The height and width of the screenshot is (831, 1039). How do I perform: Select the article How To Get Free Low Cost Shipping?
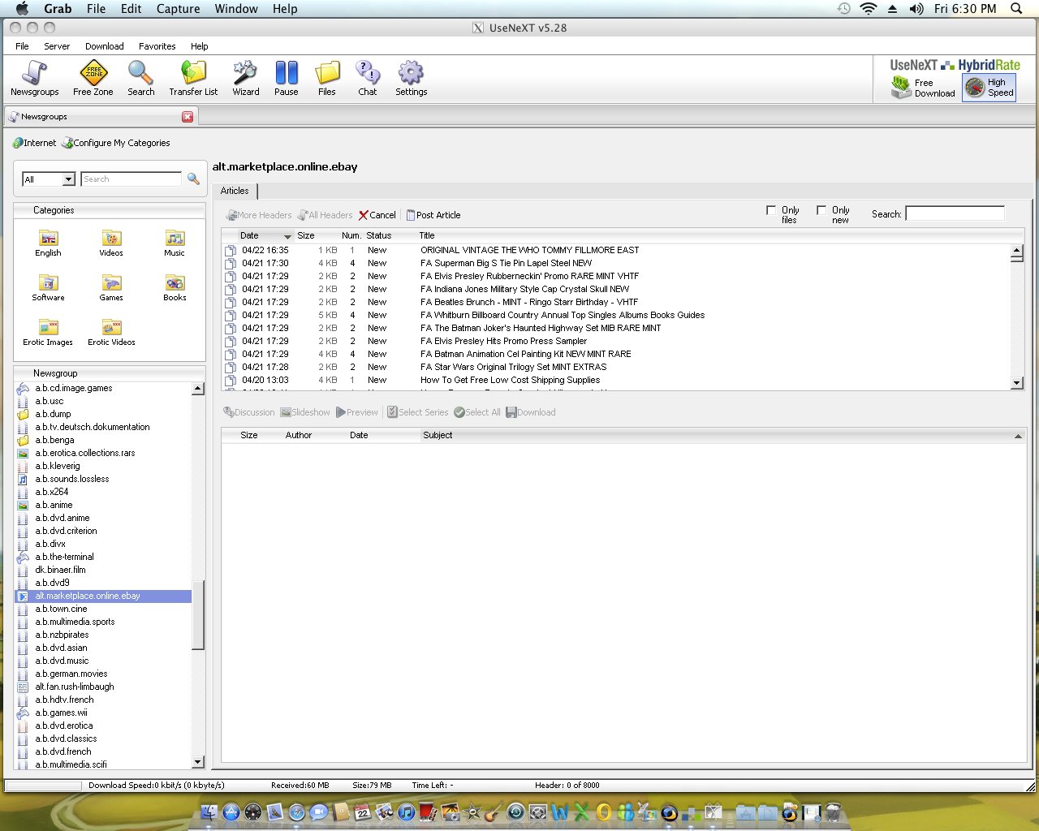click(510, 380)
